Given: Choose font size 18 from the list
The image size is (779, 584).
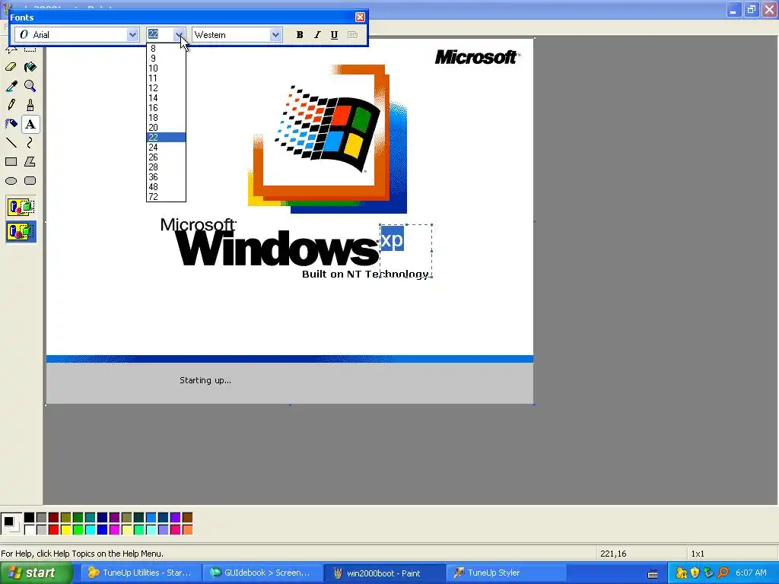Looking at the screenshot, I should [166, 118].
